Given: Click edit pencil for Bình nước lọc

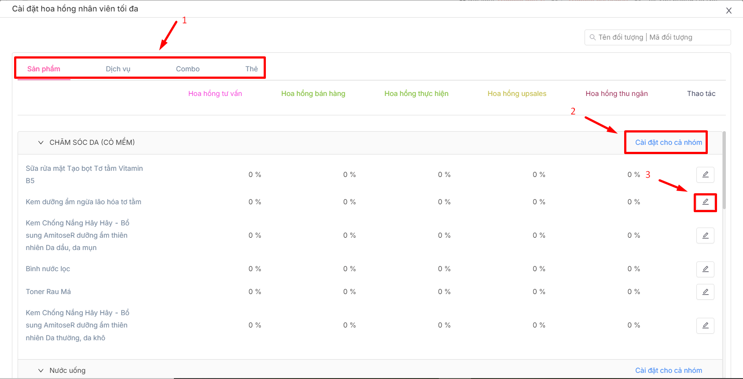Looking at the screenshot, I should point(705,269).
